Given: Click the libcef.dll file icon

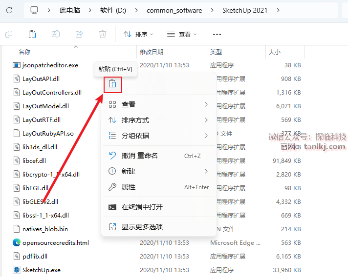Looking at the screenshot, I should [x=17, y=161].
